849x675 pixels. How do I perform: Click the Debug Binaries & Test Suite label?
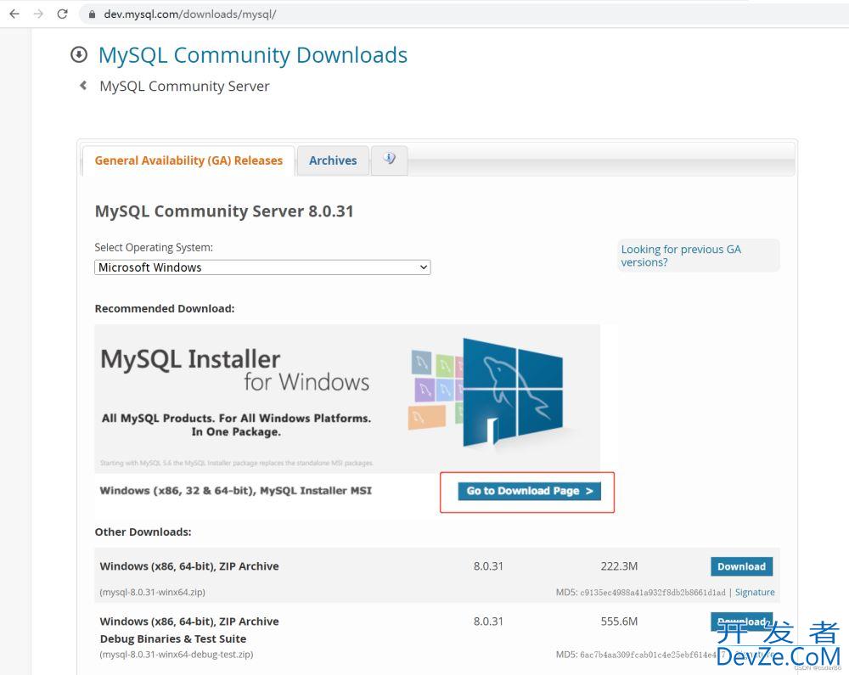[x=172, y=638]
